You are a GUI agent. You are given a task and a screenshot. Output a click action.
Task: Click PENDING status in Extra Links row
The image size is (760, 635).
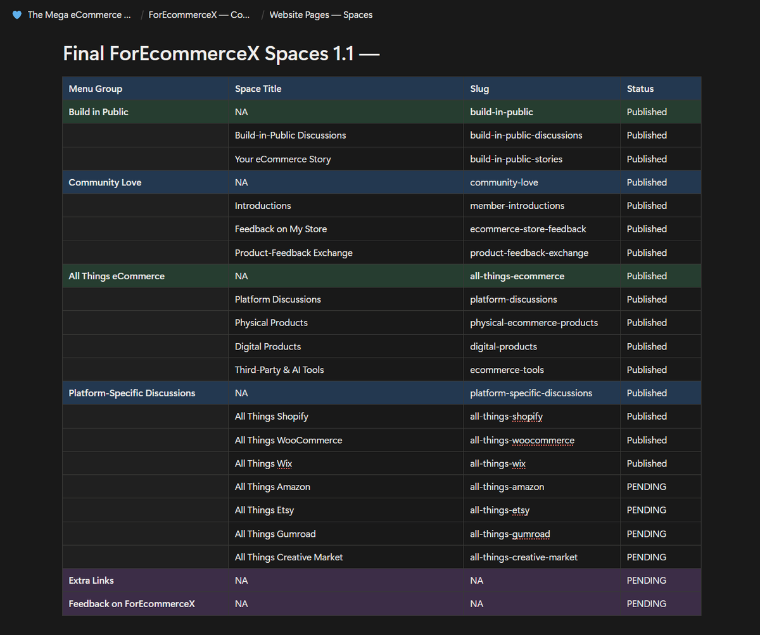tap(661, 581)
